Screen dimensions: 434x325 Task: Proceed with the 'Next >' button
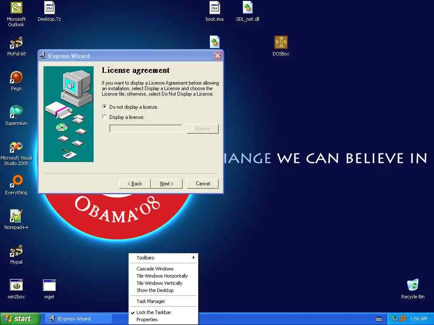[167, 184]
